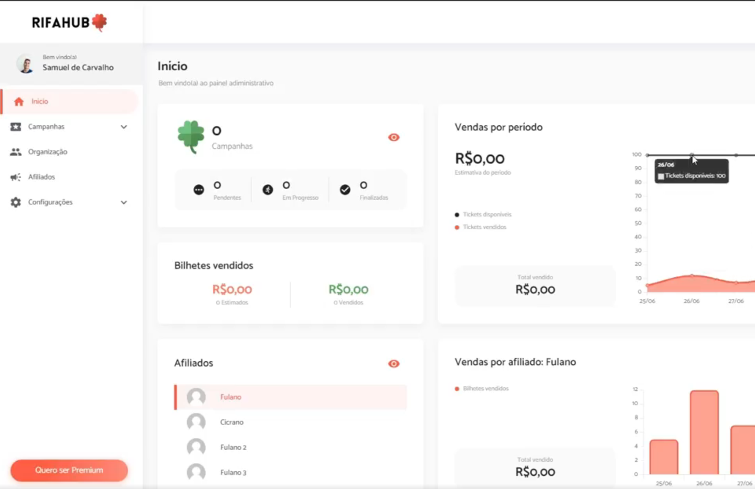Image resolution: width=755 pixels, height=489 pixels.
Task: Click the Quero ser Premium button
Action: 69,470
